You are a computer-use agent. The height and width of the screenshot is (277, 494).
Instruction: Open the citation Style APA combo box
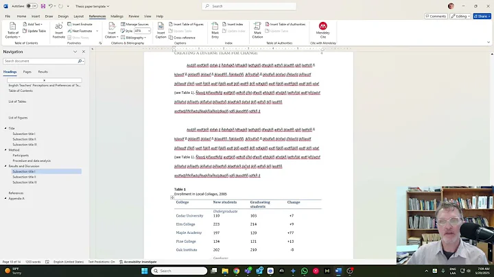[143, 31]
